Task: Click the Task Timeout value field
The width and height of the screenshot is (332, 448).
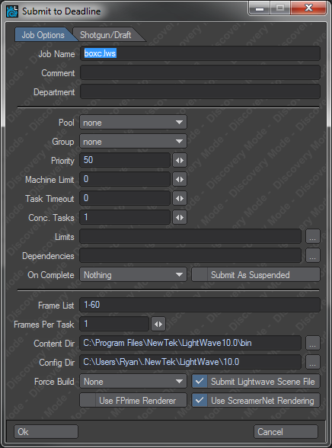Action: 125,198
